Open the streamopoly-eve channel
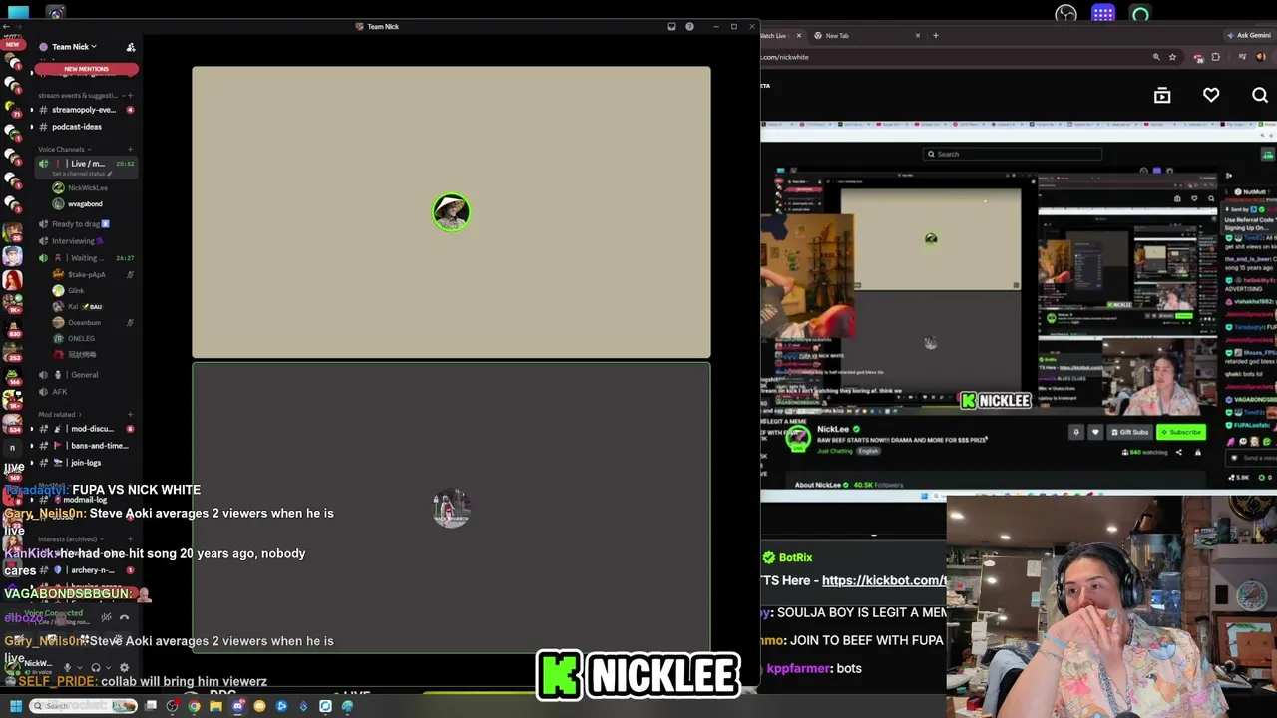Screen dimensions: 1277x718 [84, 110]
